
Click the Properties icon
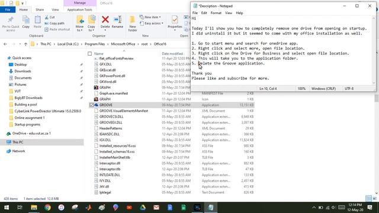coord(175,20)
